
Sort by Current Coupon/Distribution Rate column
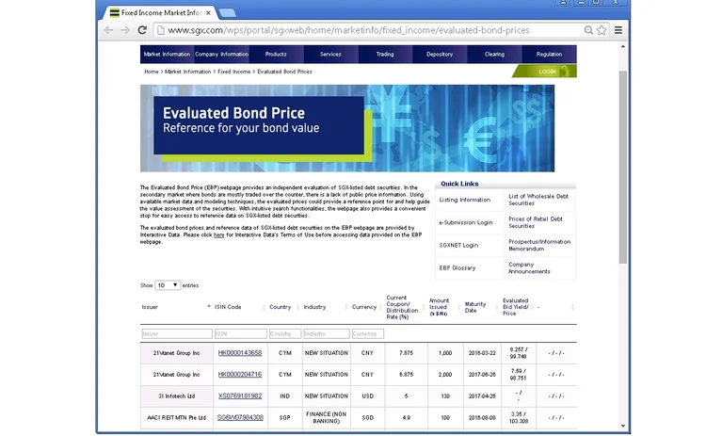click(x=405, y=307)
